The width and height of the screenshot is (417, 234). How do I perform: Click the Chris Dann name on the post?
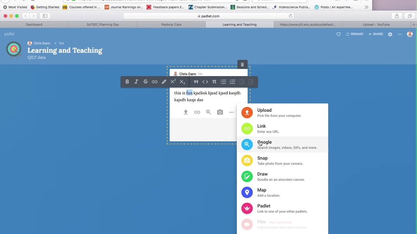coord(188,74)
